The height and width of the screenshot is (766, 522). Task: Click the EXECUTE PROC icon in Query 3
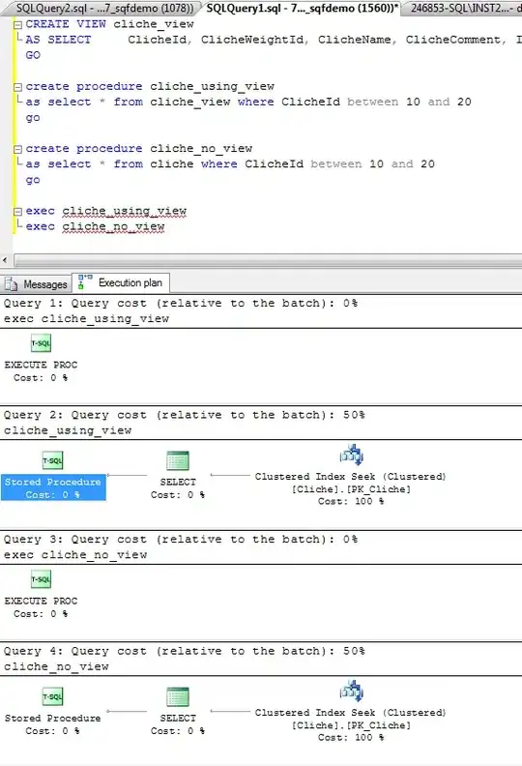(41, 579)
